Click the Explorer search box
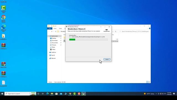Viewport: 177px width, 100px height. pos(134,31)
